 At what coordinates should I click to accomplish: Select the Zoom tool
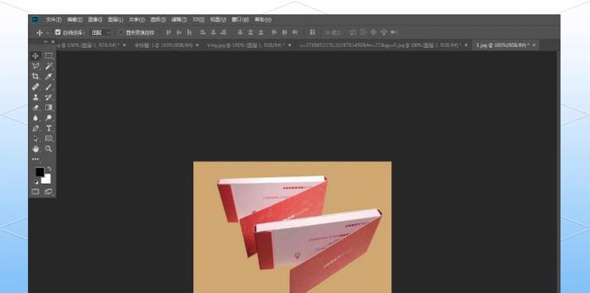49,149
